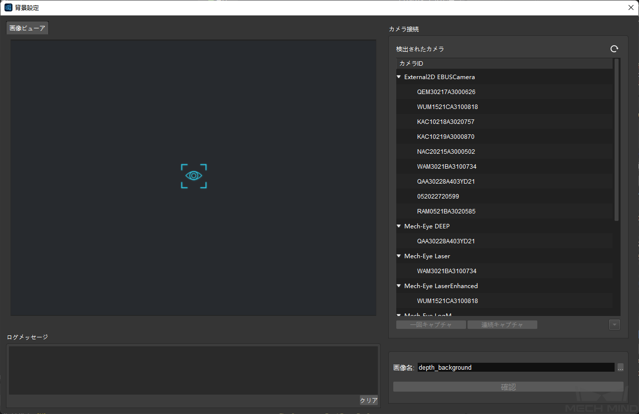Click the Mech-Eye Laser group label
This screenshot has height=414, width=639.
click(427, 256)
